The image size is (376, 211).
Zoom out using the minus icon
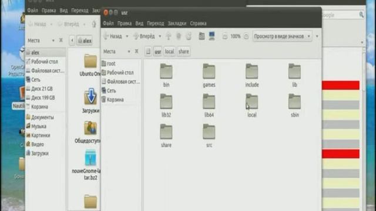225,36
